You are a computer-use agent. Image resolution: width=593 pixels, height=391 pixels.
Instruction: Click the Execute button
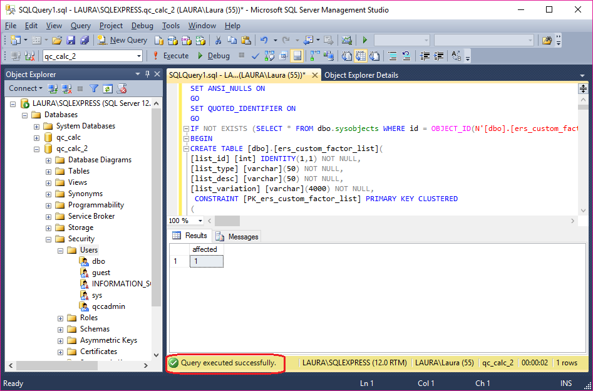coord(170,56)
